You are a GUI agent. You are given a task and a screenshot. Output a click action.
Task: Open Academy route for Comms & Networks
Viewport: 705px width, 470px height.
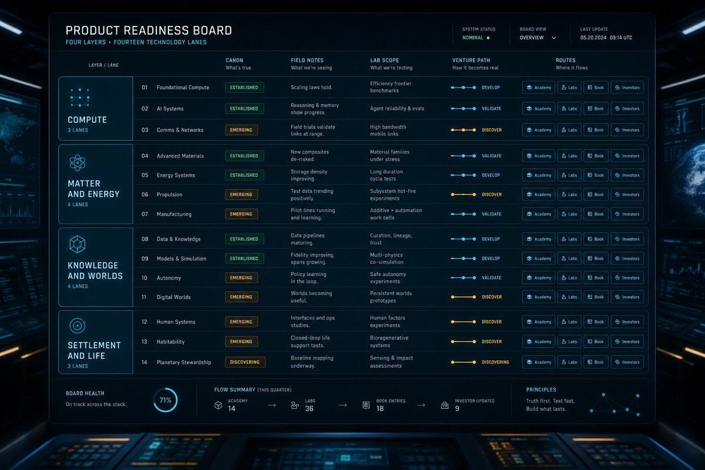point(539,130)
